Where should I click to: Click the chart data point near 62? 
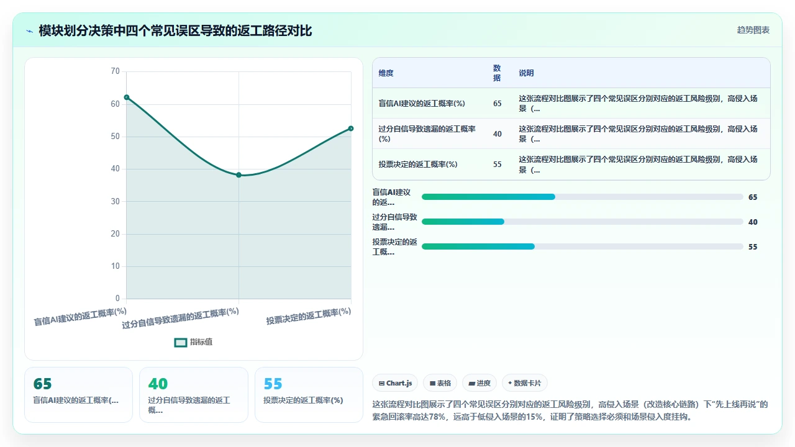[127, 97]
